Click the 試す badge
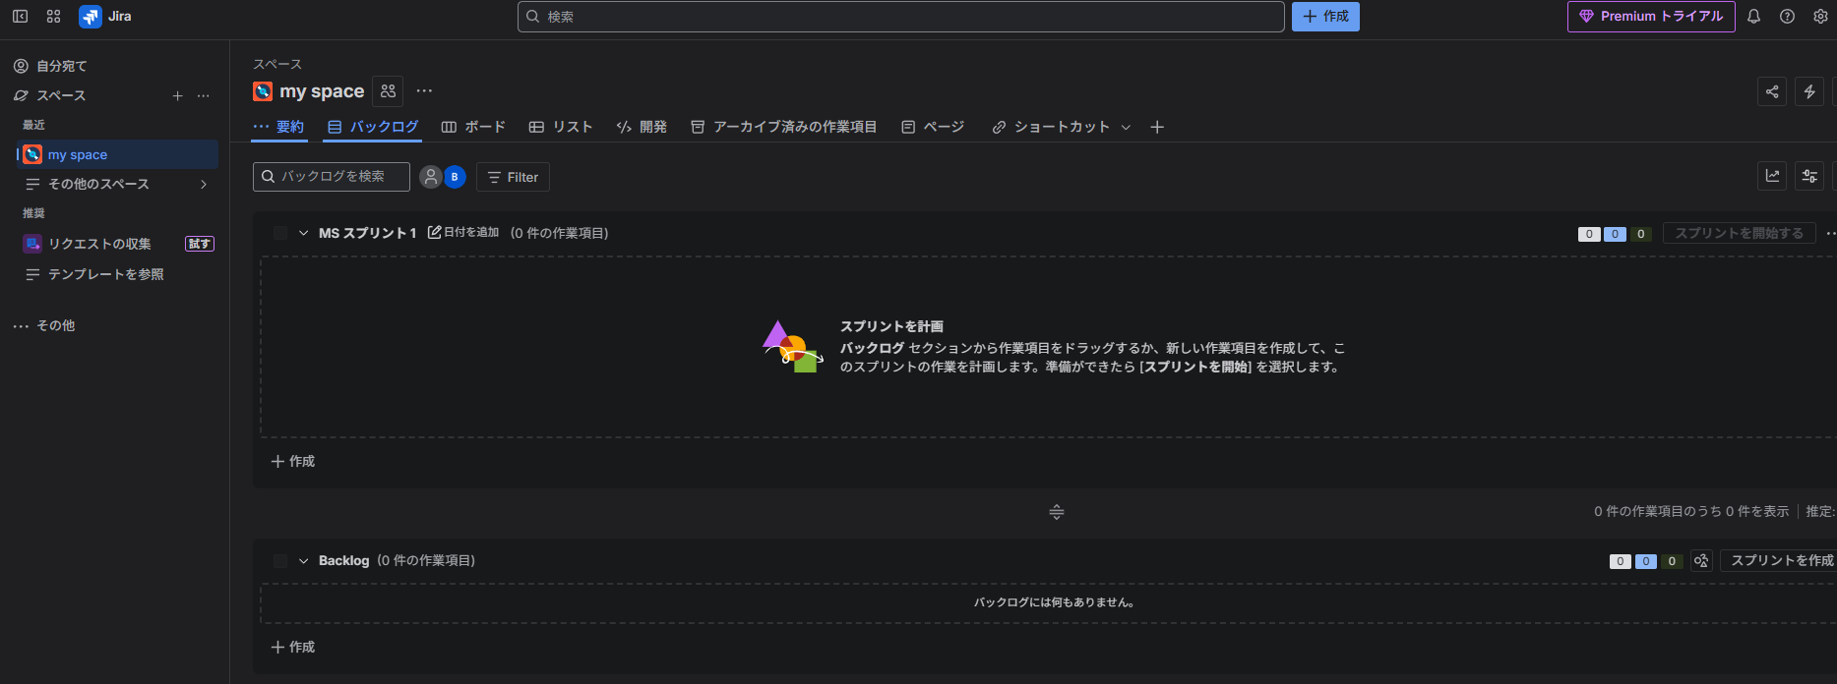Screen dimensions: 1837x684 (x=200, y=244)
